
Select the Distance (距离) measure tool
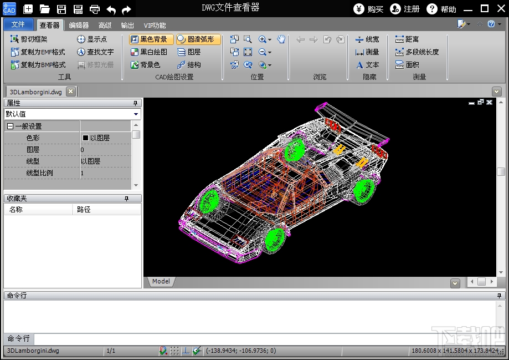coord(407,39)
